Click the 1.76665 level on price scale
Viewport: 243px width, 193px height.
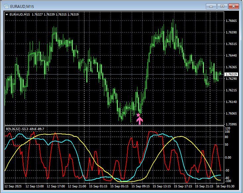point(231,21)
